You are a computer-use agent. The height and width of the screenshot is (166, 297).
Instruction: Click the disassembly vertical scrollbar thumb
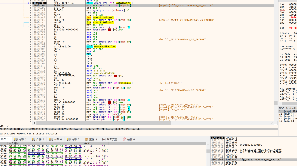pyautogui.click(x=276, y=103)
